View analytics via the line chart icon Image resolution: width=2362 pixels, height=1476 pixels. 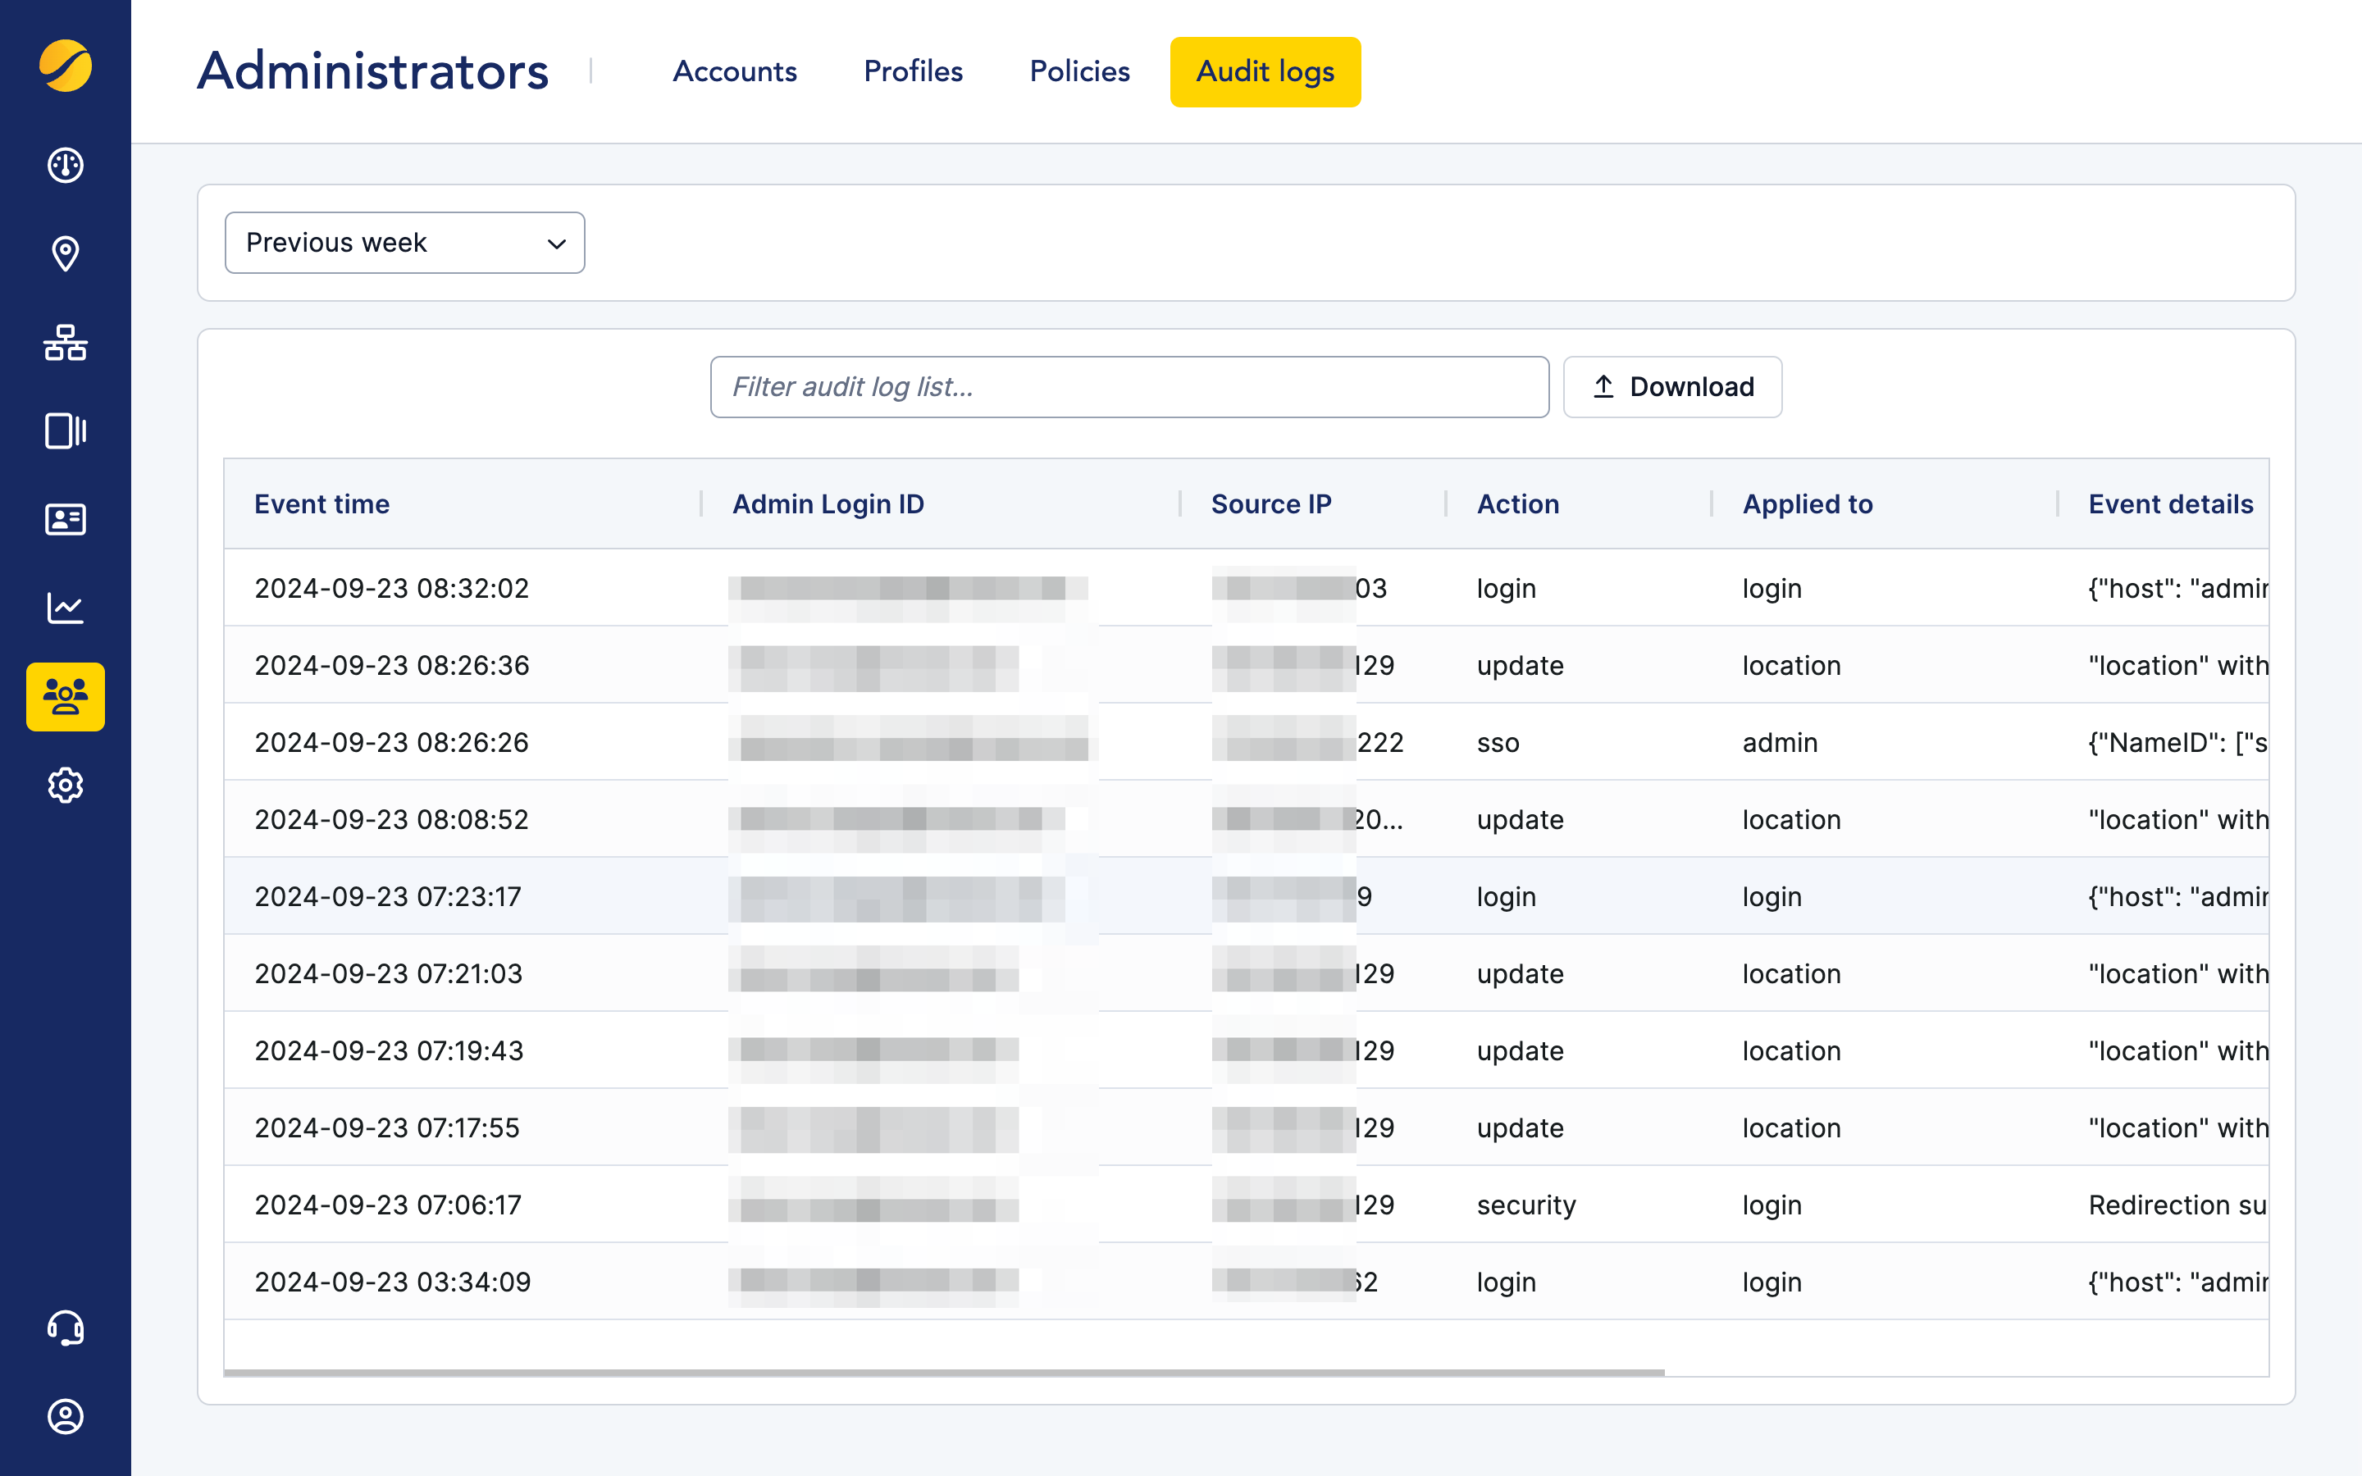(x=65, y=607)
